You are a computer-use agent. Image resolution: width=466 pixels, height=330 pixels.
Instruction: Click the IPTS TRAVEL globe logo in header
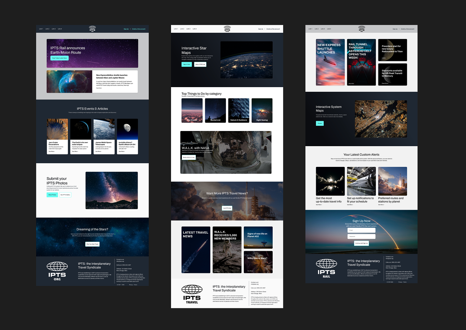(x=227, y=28)
